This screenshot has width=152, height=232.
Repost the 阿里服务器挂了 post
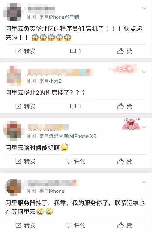(x=25, y=225)
